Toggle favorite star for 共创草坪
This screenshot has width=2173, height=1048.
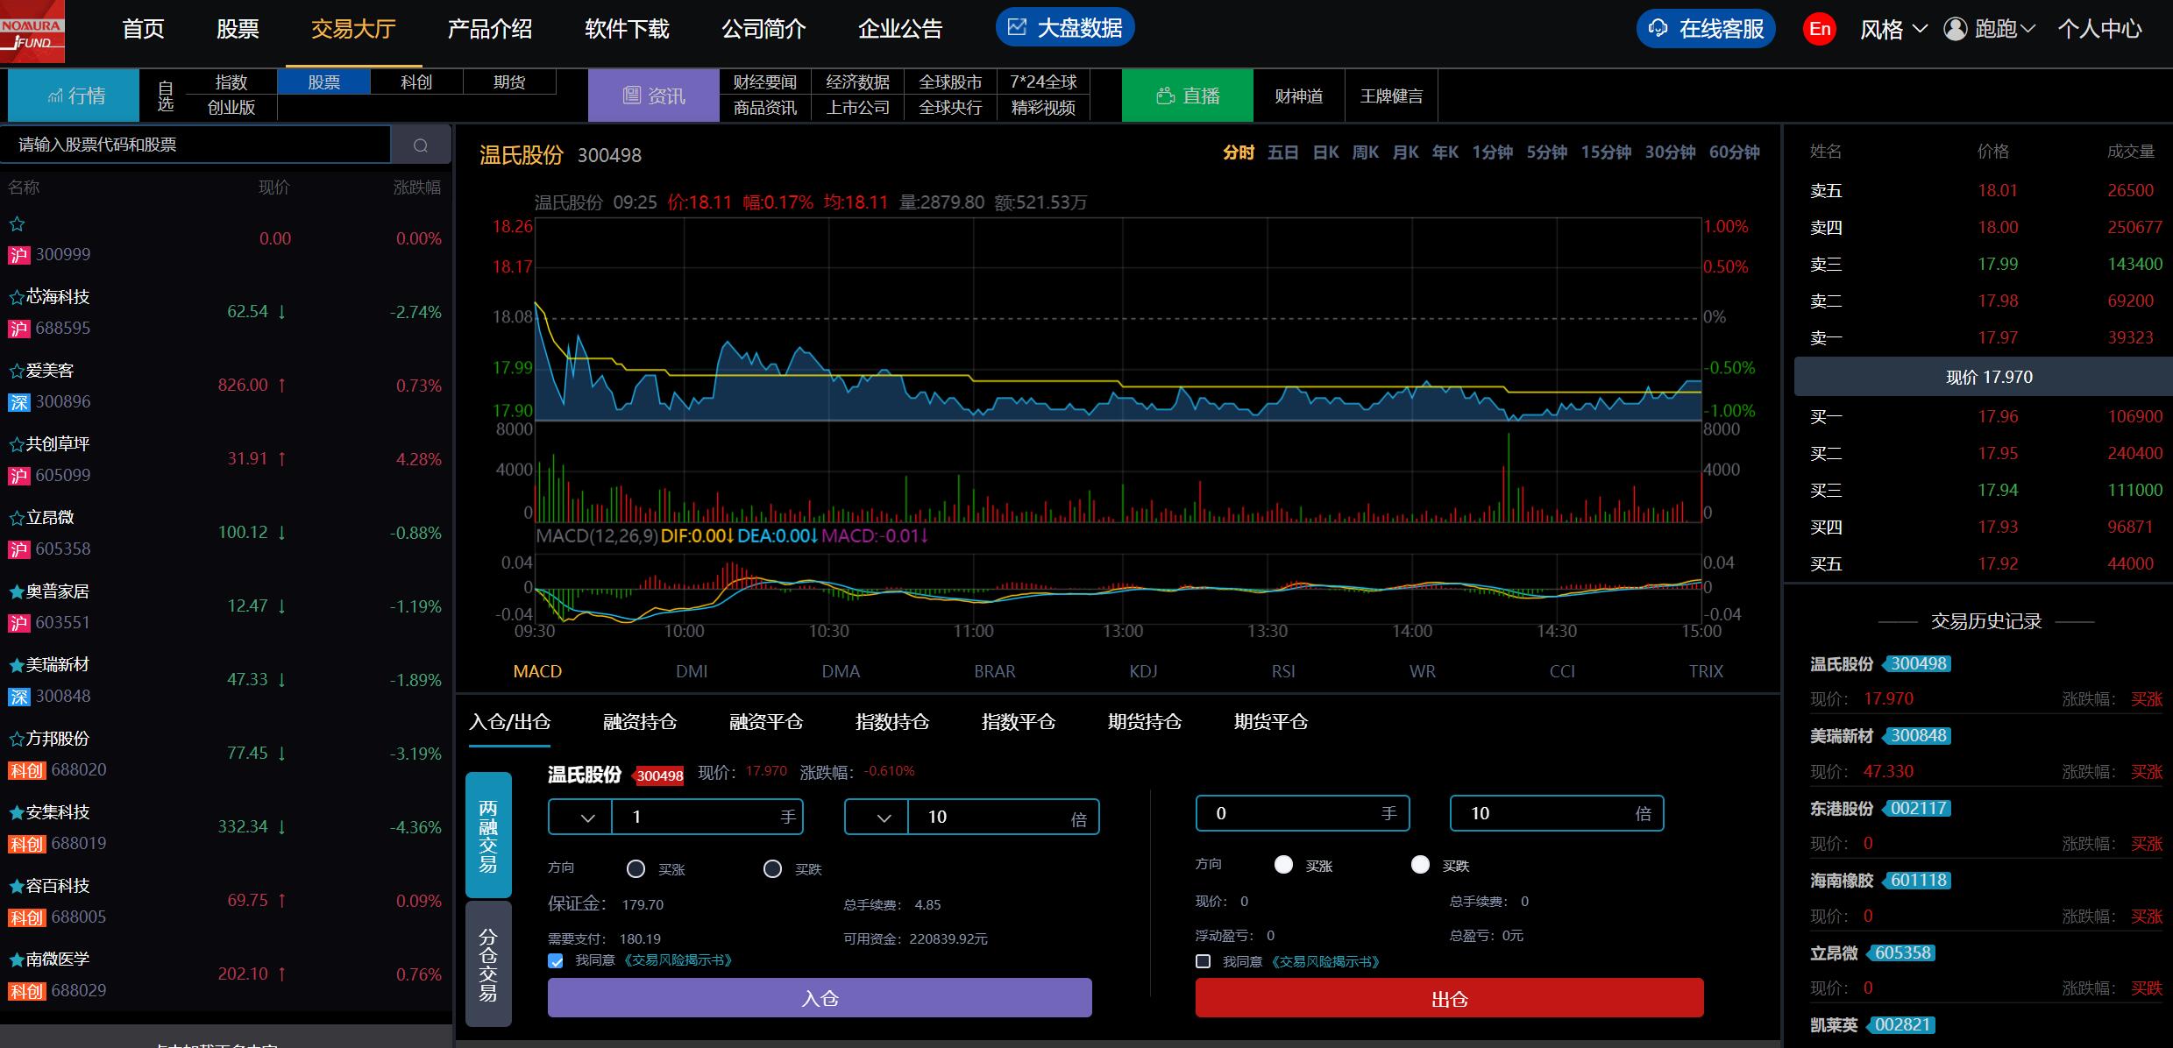click(16, 444)
